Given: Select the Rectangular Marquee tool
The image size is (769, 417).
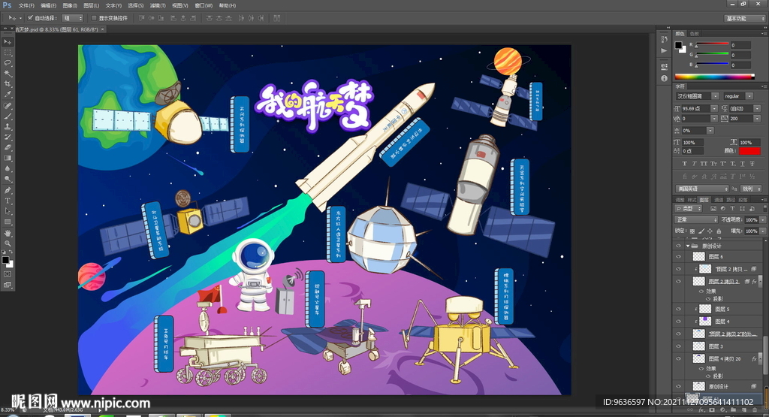Looking at the screenshot, I should [x=8, y=53].
